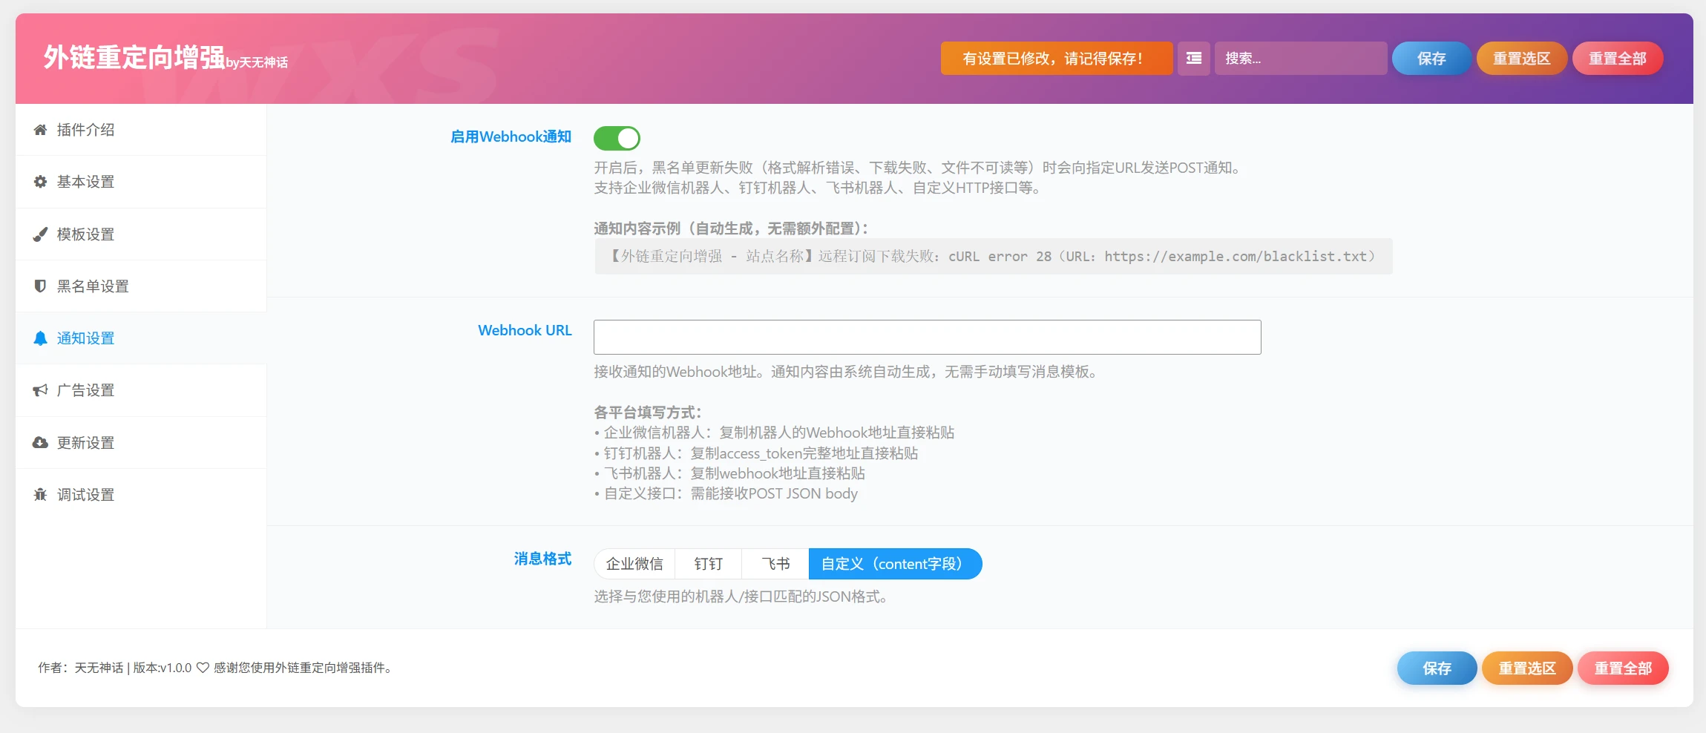Click the 启用Webhook通知 label
Image resolution: width=1706 pixels, height=733 pixels.
(x=511, y=137)
